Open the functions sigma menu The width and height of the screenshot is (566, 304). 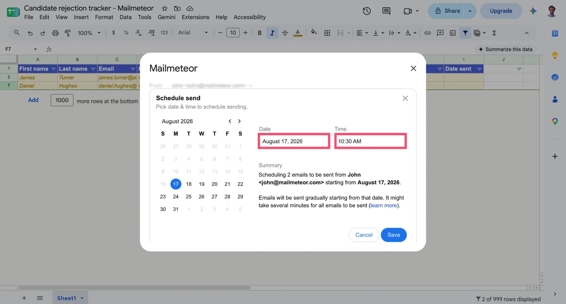pyautogui.click(x=494, y=33)
